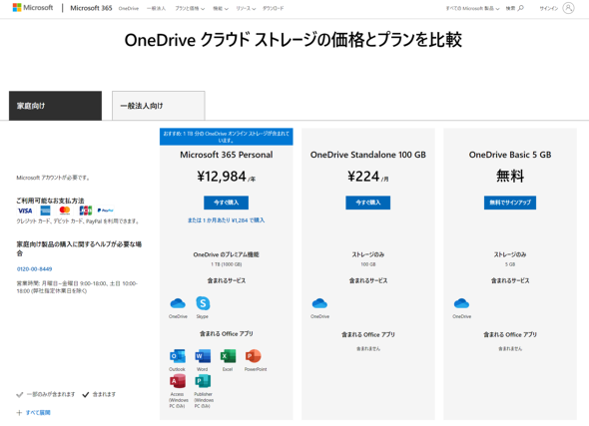Click the PayPal payment logo
589x426 pixels.
pyautogui.click(x=105, y=211)
